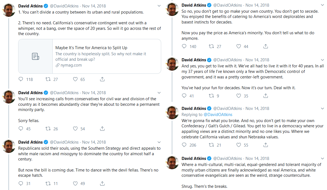Like the 'devil fellas' tweet with 49 likes
The width and height of the screenshot is (327, 190).
pyautogui.click(x=75, y=183)
